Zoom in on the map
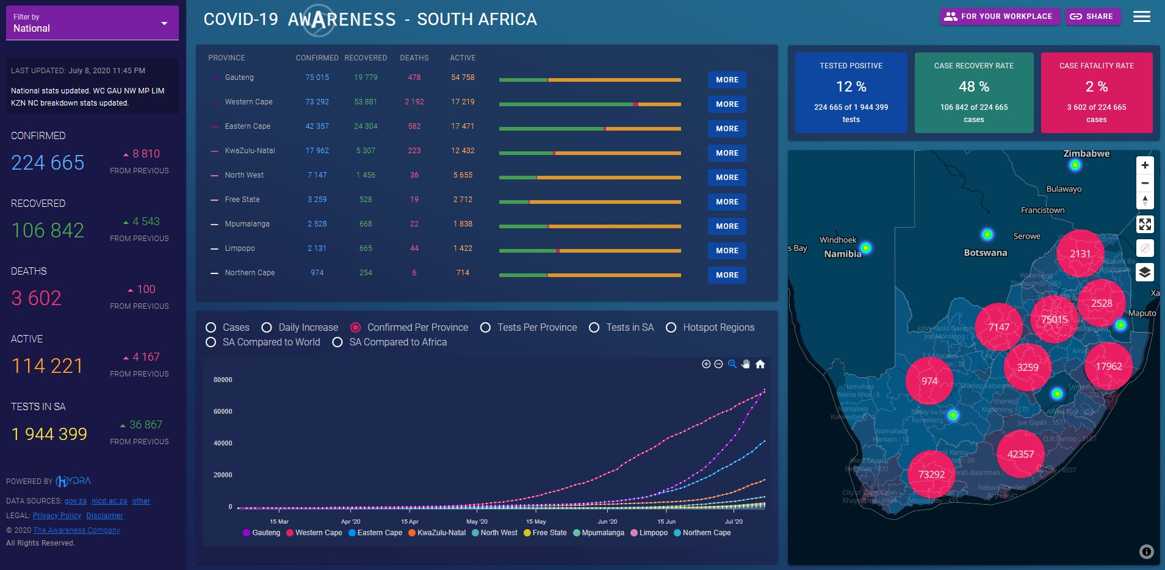Viewport: 1165px width, 570px height. click(1145, 165)
